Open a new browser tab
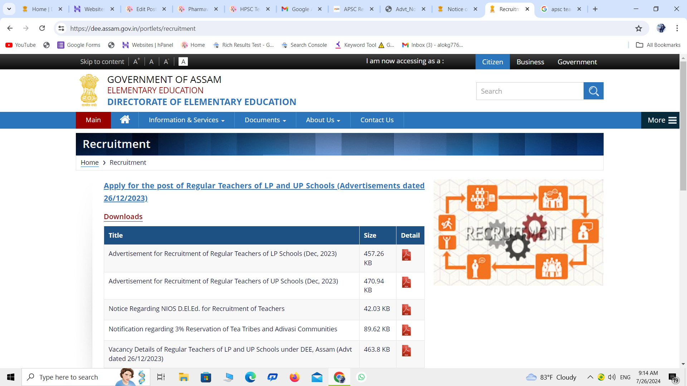The width and height of the screenshot is (687, 386). (x=595, y=9)
